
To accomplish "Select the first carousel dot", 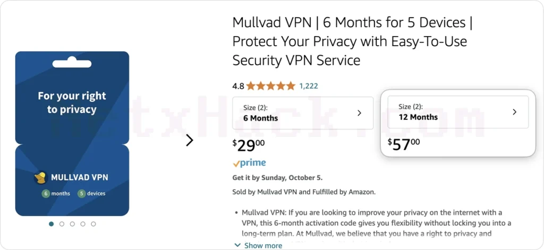I will 51,224.
